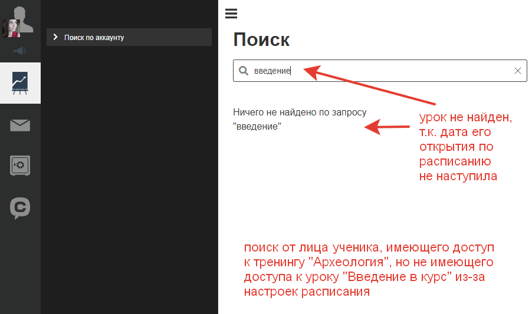Click the magnifier search icon

pyautogui.click(x=243, y=71)
